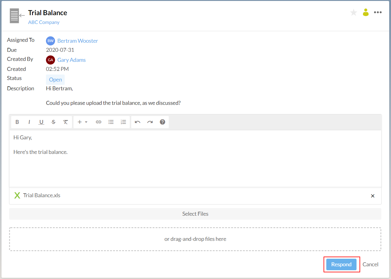391x279 pixels.
Task: Toggle underline formatting
Action: click(x=41, y=122)
